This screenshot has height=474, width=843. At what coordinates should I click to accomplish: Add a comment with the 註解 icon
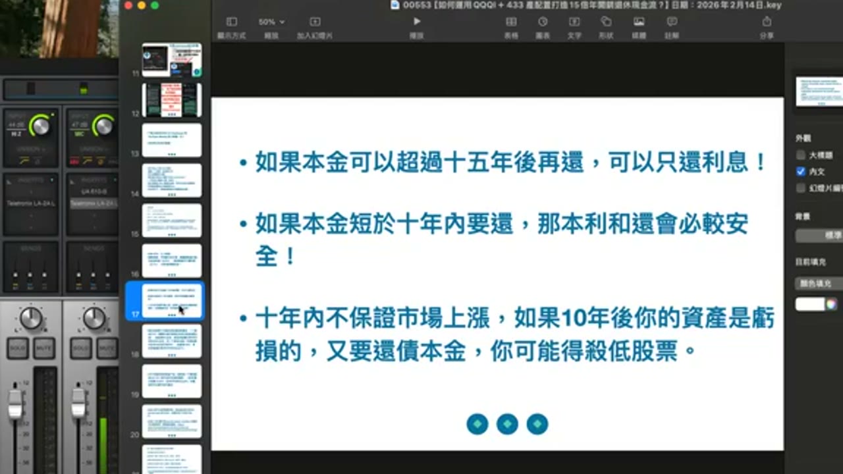[x=672, y=22]
